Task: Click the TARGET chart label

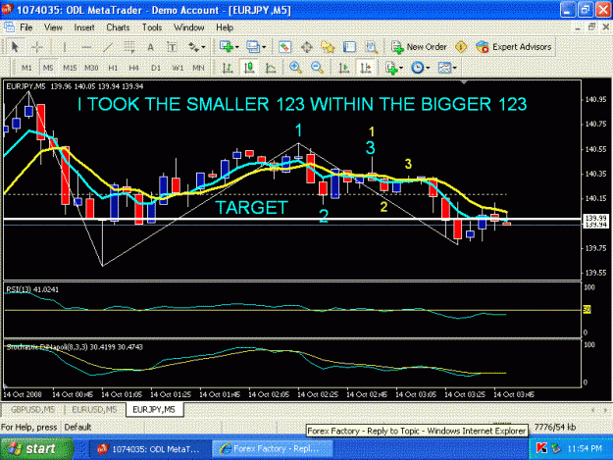Action: coord(252,208)
